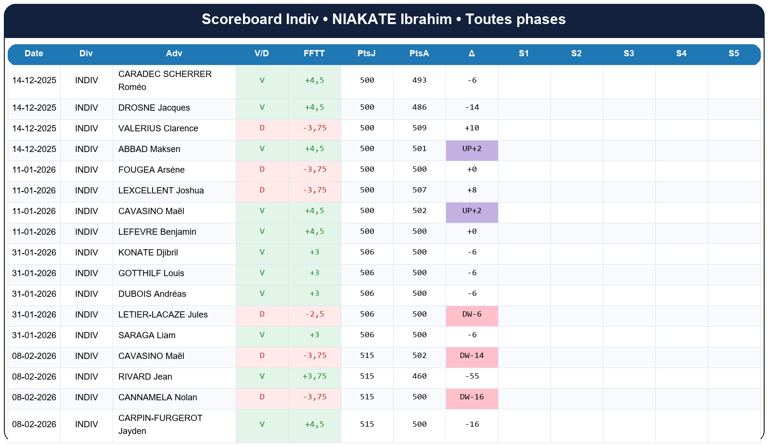Image resolution: width=768 pixels, height=446 pixels.
Task: Select opponent KONATE Djibril
Action: [148, 253]
